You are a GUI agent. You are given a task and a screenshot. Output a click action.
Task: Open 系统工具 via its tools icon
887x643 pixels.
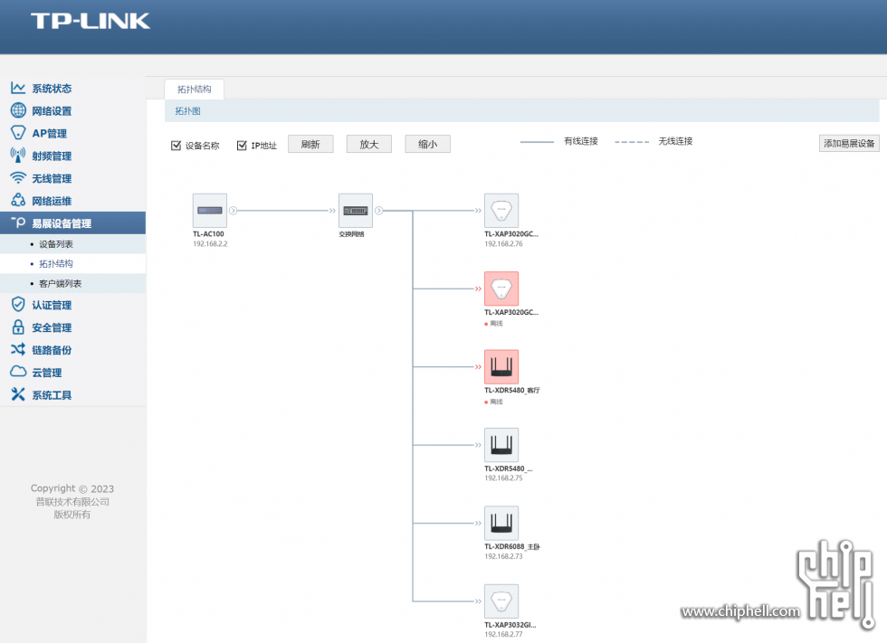tap(18, 394)
